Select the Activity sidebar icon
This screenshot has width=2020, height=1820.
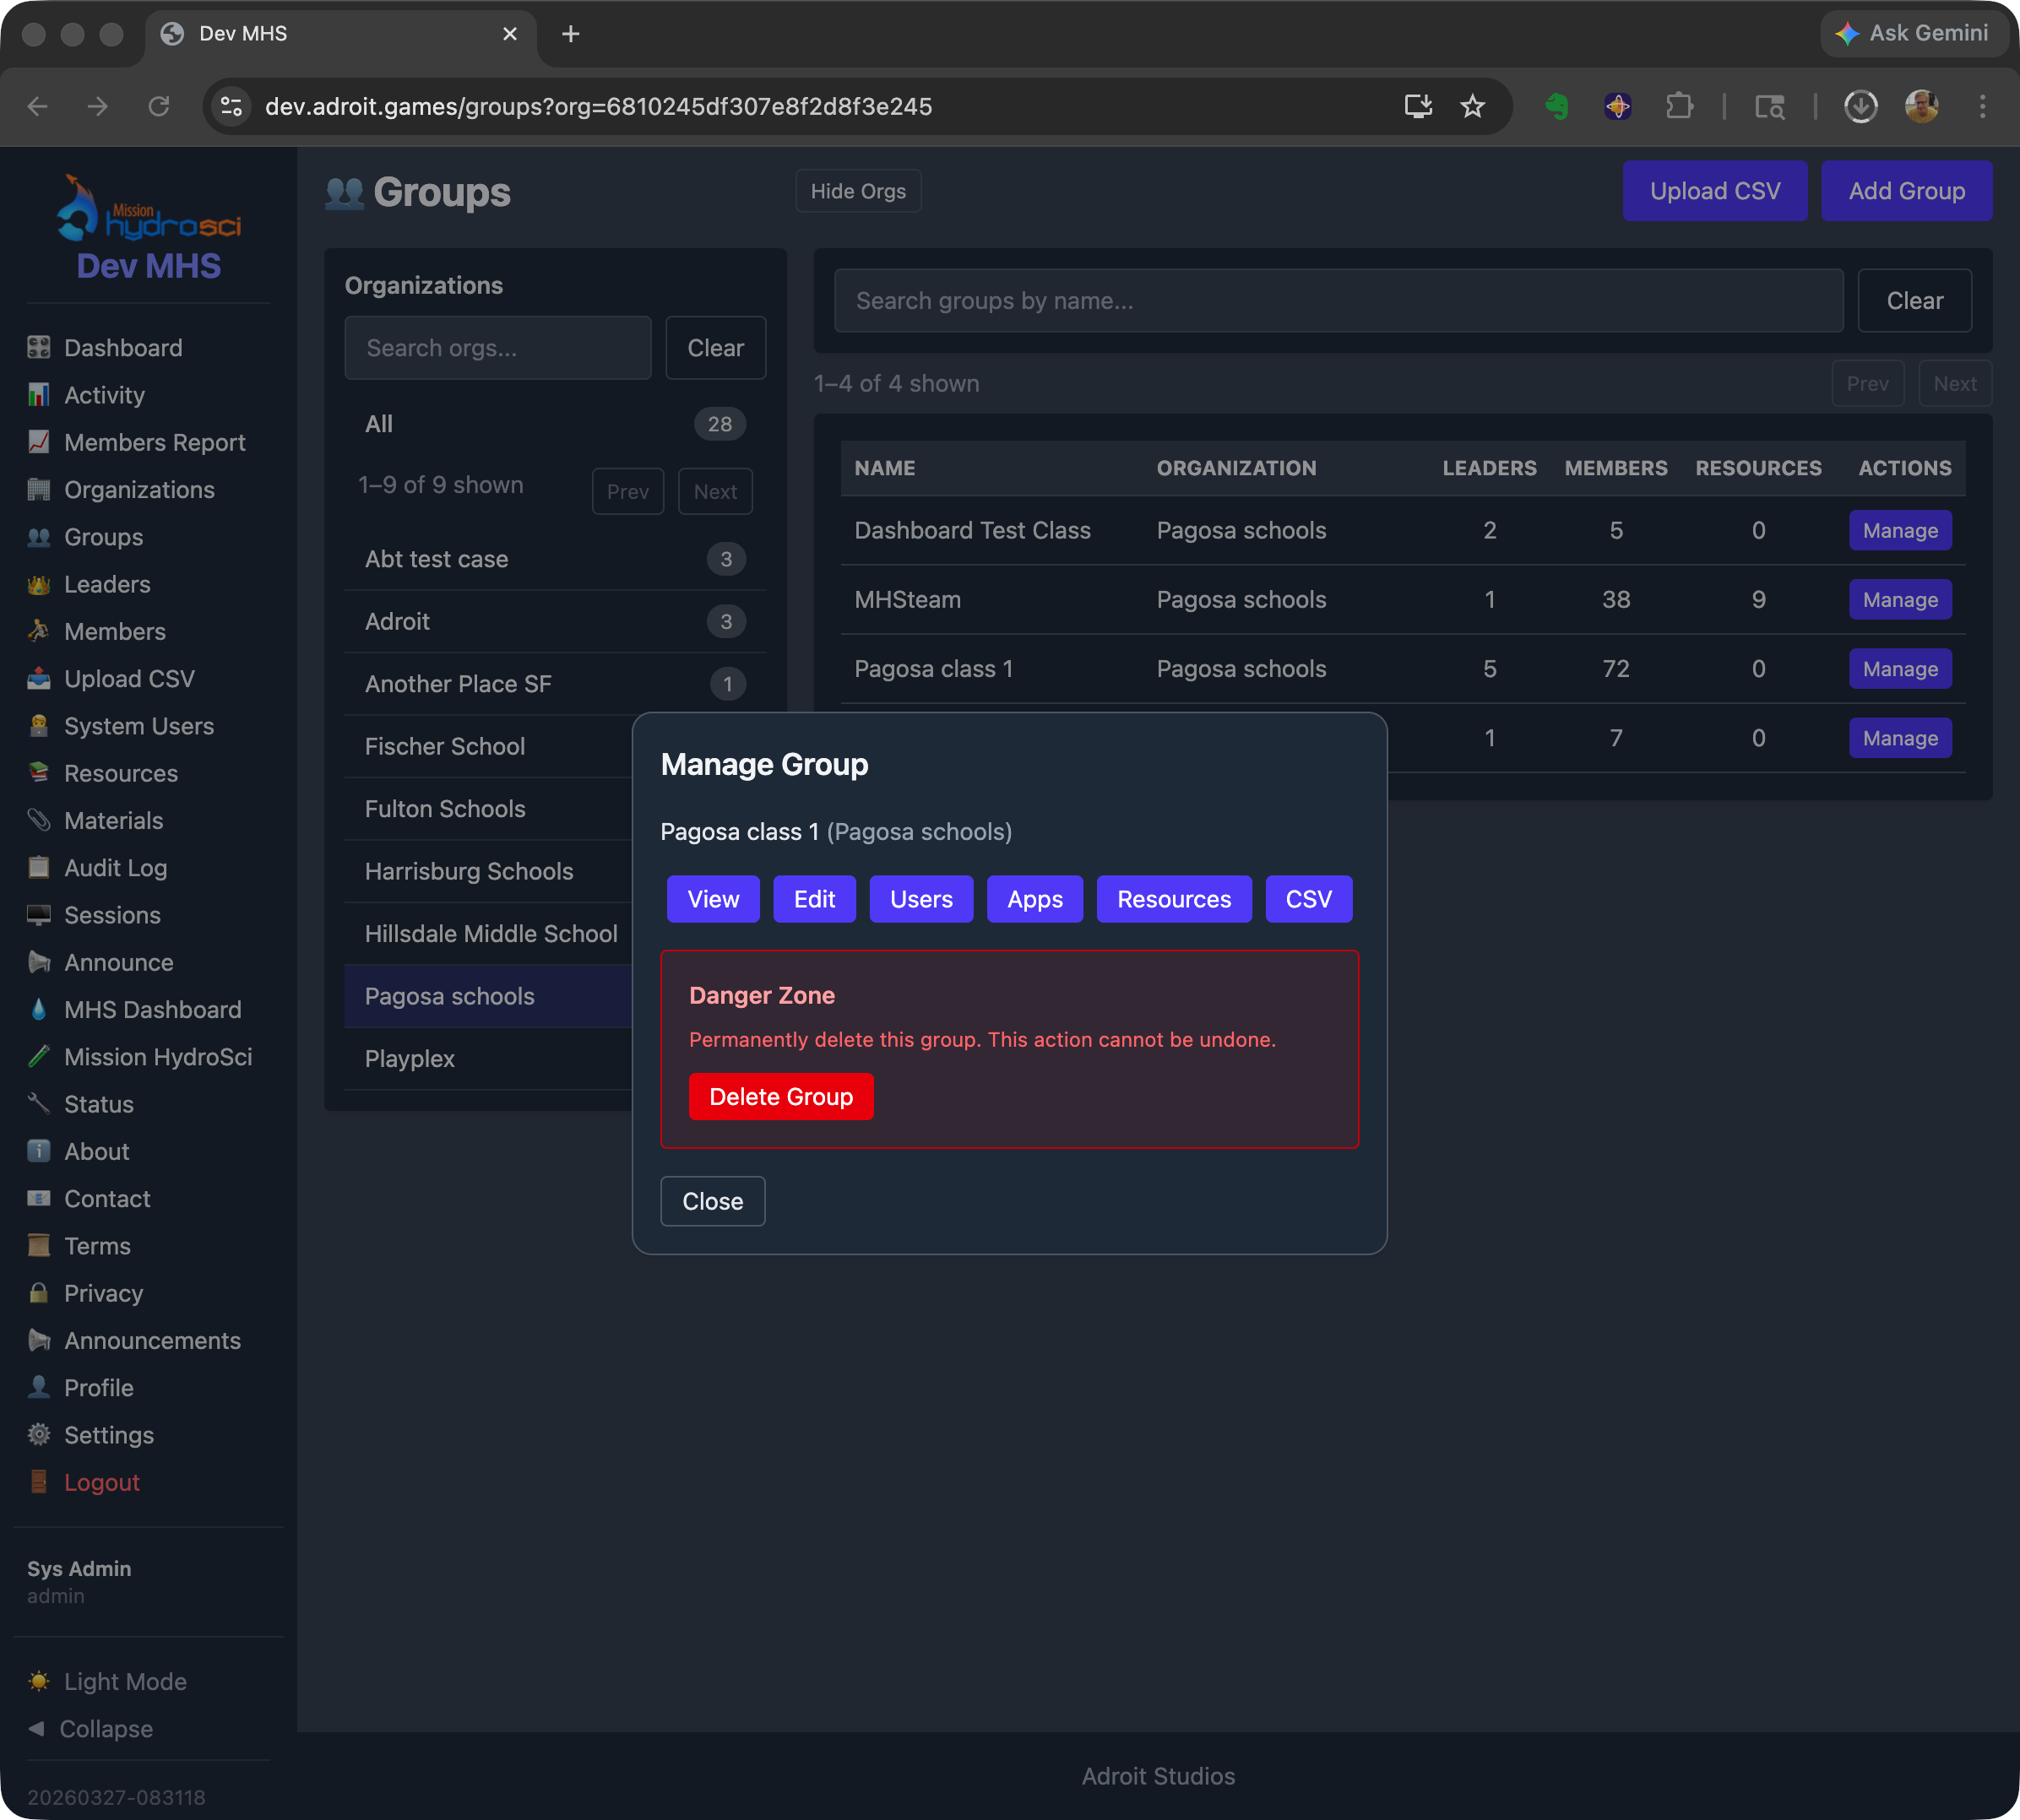[x=39, y=395]
